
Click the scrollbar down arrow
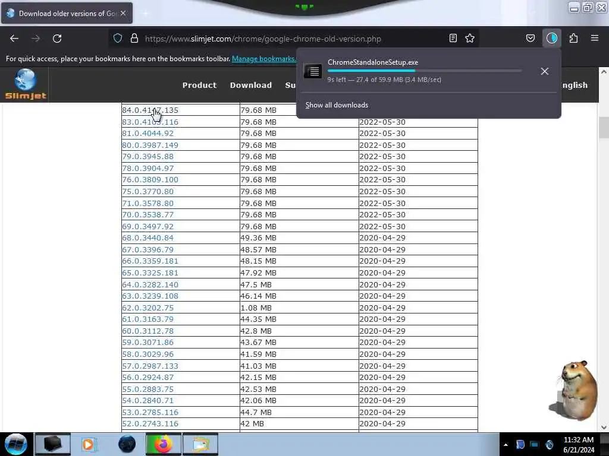click(x=604, y=427)
